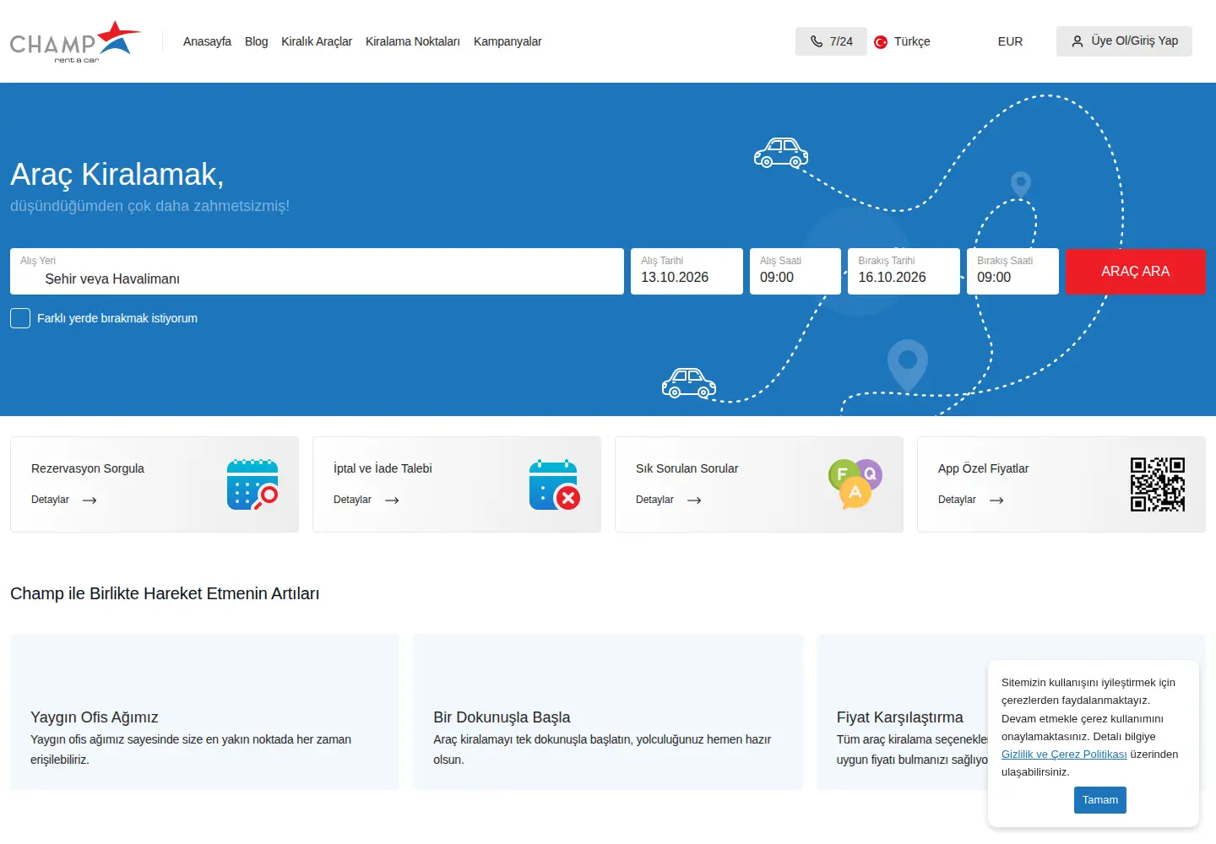Click the Üye Ol/Giriş Yap button
The height and width of the screenshot is (844, 1216).
coord(1124,41)
